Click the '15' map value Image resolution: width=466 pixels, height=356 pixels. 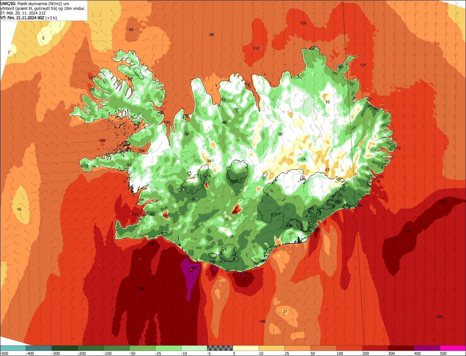327,102
